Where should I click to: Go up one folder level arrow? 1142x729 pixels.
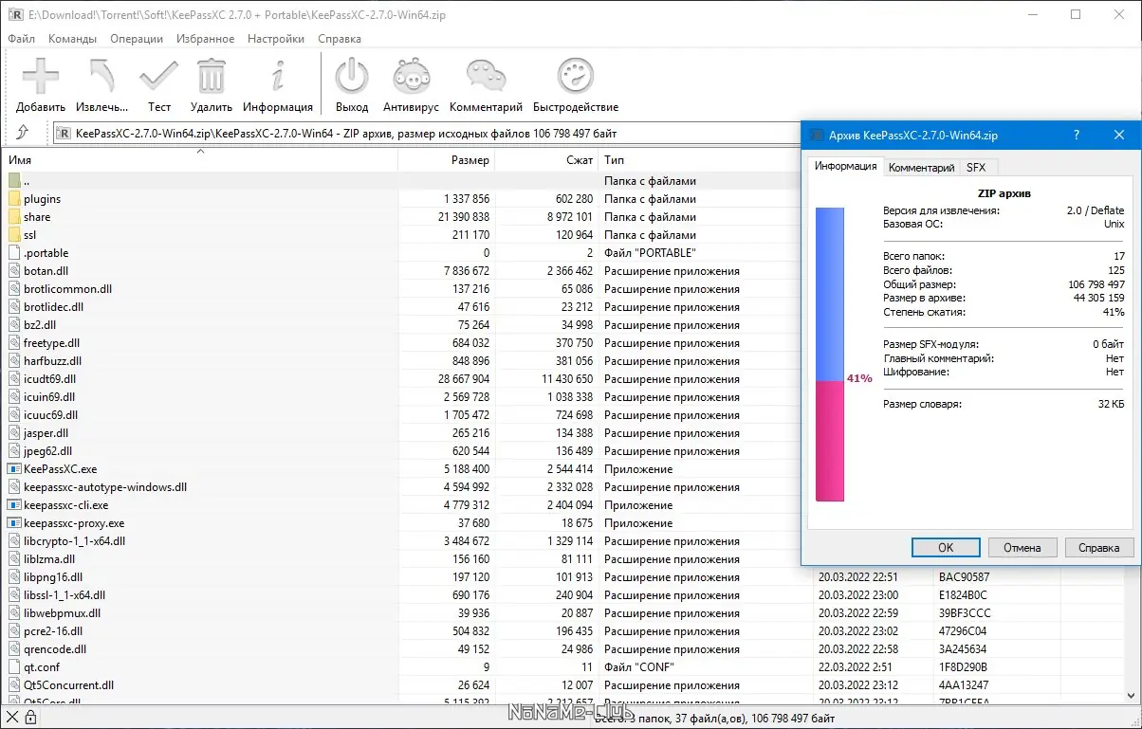point(23,134)
